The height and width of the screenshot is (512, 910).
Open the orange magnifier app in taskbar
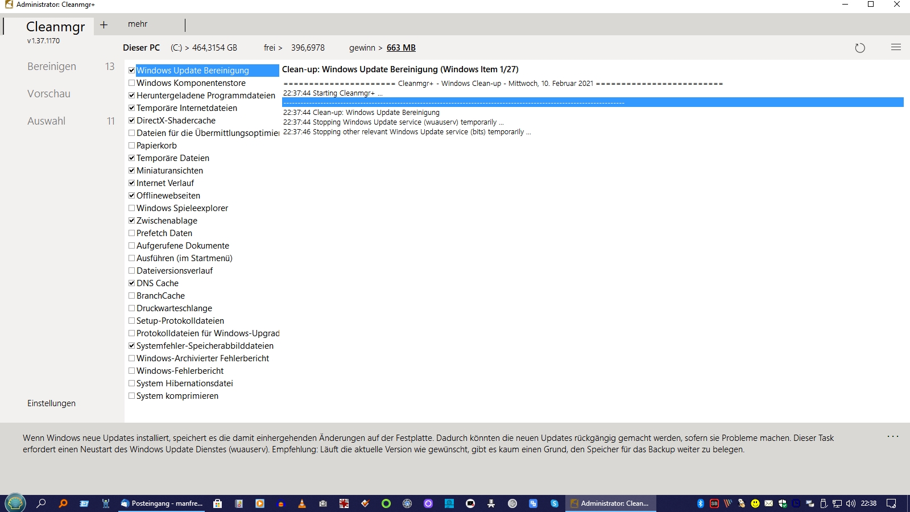coord(63,503)
